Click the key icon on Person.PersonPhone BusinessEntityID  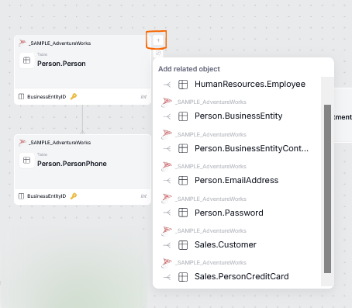pos(74,196)
